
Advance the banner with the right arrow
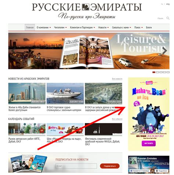(x=164, y=51)
